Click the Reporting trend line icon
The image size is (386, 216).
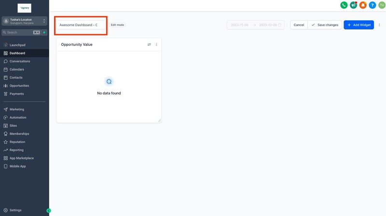(6, 150)
